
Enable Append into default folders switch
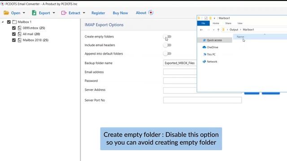pyautogui.click(x=167, y=54)
